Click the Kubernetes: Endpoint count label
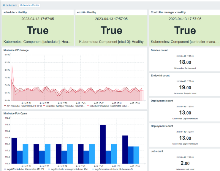This screenshot has height=171, width=220. (x=185, y=93)
